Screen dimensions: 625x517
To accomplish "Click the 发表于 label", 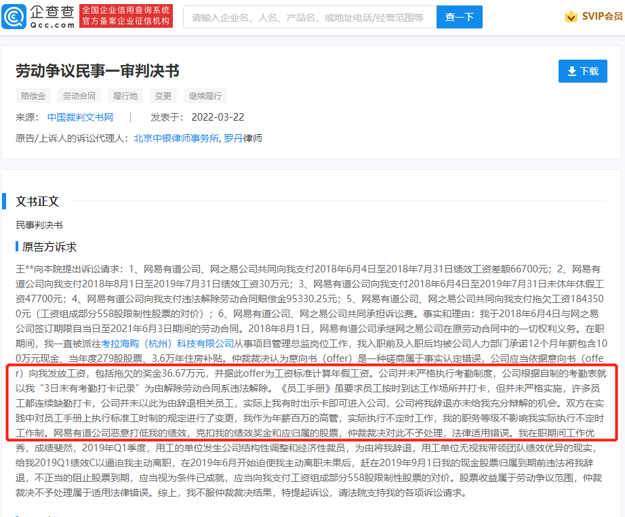I will pos(167,117).
